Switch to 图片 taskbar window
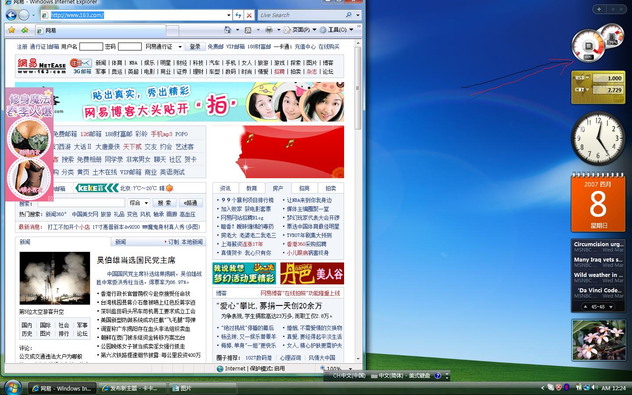632x395 pixels. (203, 388)
